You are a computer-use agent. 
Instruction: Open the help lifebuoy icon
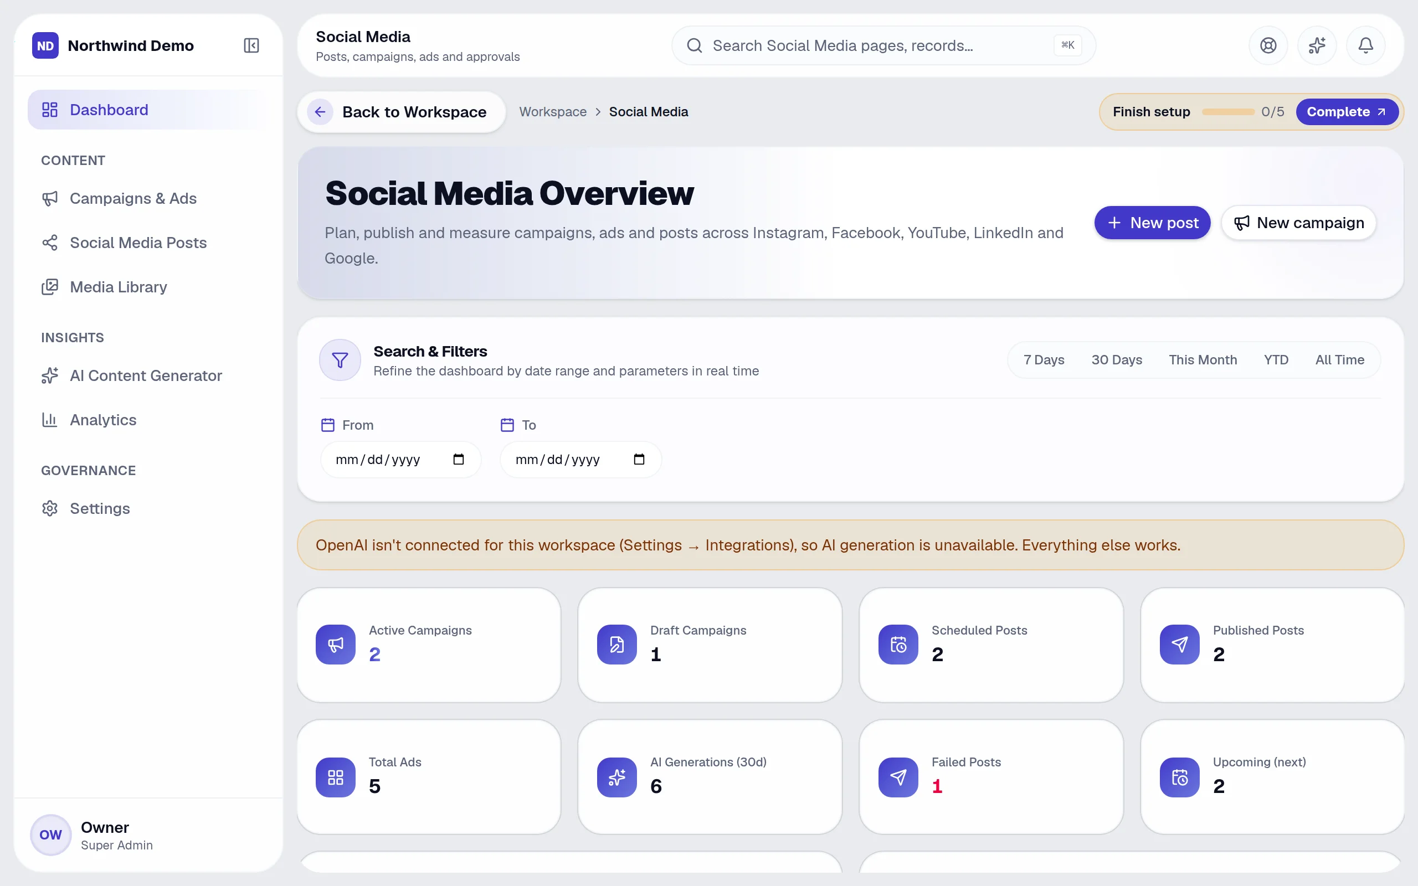pos(1268,45)
